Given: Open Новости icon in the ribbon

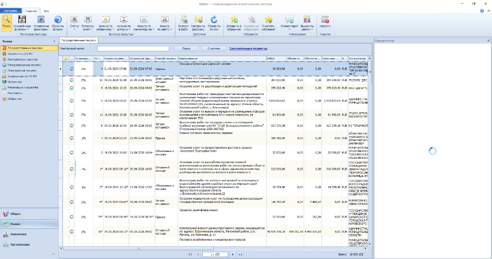Looking at the screenshot, I should (325, 23).
